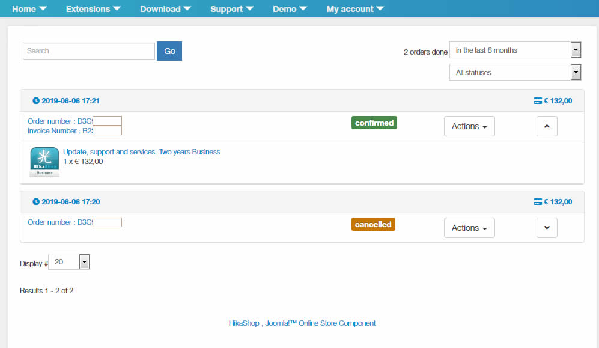
Task: Follow the HikaShop Joomla Online Store Component link
Action: click(302, 323)
